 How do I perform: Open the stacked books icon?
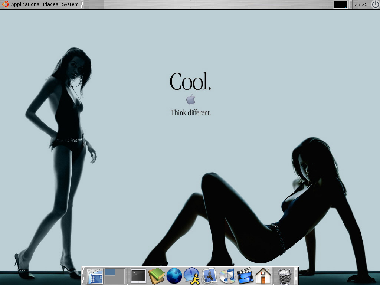pyautogui.click(x=157, y=276)
